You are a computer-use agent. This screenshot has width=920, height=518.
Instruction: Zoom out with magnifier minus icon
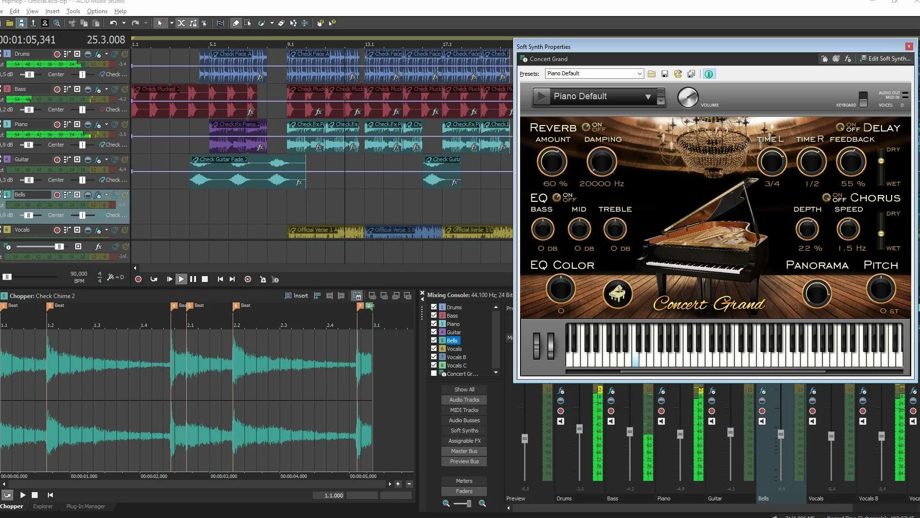tap(446, 503)
